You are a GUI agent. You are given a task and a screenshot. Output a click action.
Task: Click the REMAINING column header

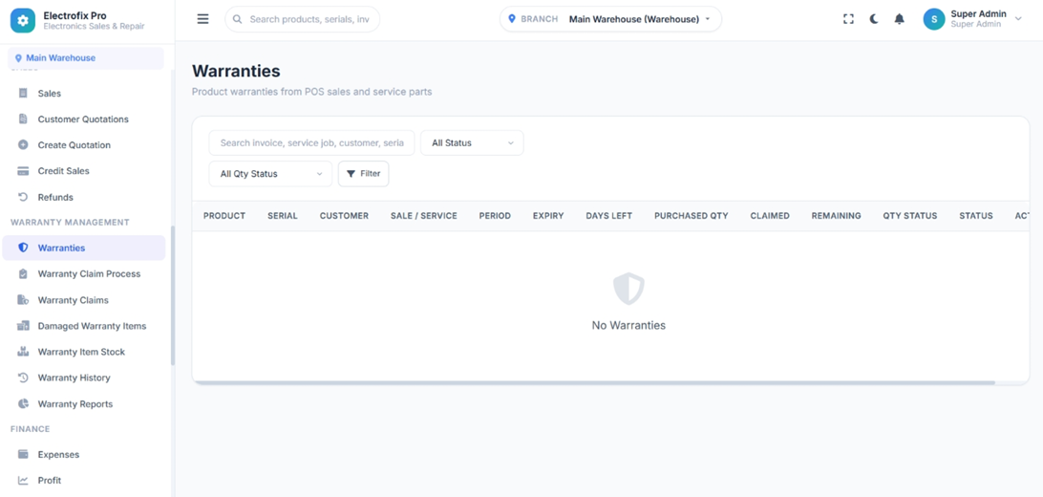836,216
